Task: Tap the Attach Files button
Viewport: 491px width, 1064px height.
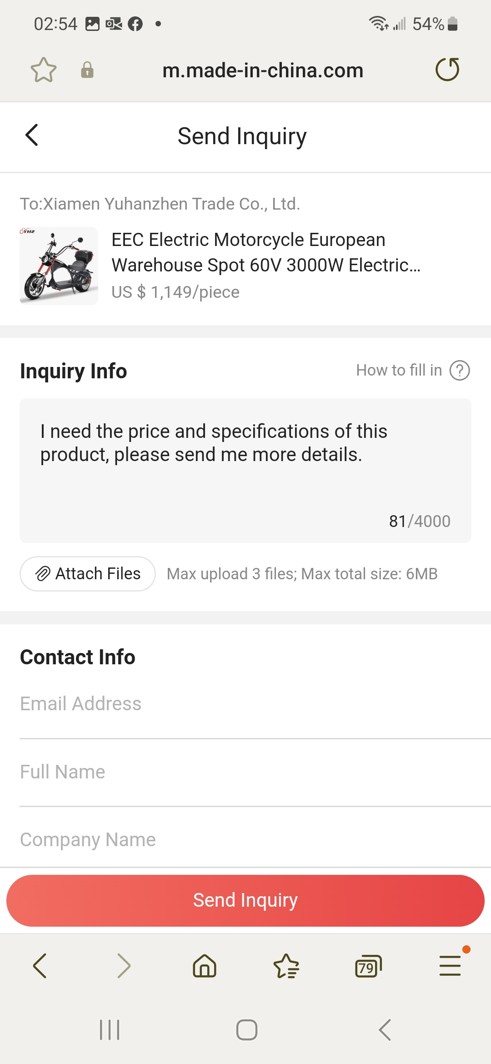Action: 88,574
